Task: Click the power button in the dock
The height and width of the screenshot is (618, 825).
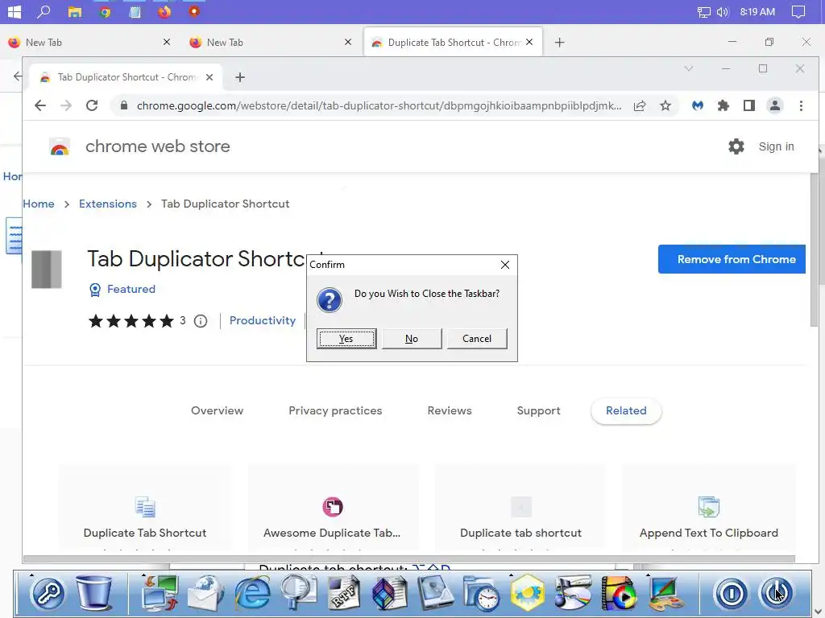Action: coord(776,594)
